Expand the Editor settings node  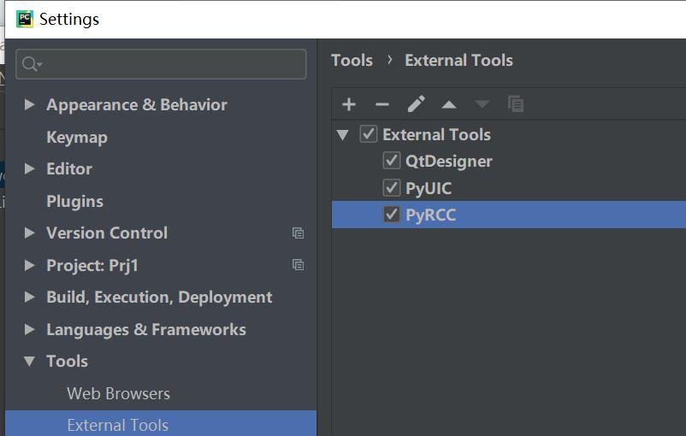coord(29,168)
